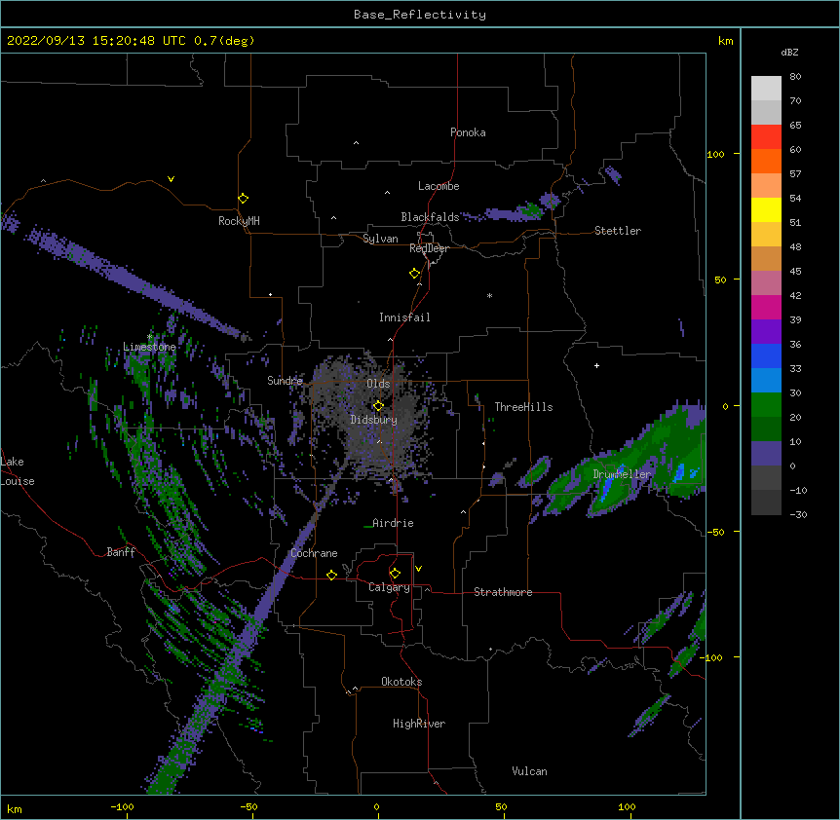Click the yellow V marker northwest of RockyMH
The image size is (840, 820).
coord(171,179)
